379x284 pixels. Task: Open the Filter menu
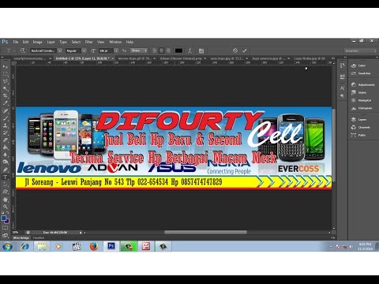click(88, 42)
